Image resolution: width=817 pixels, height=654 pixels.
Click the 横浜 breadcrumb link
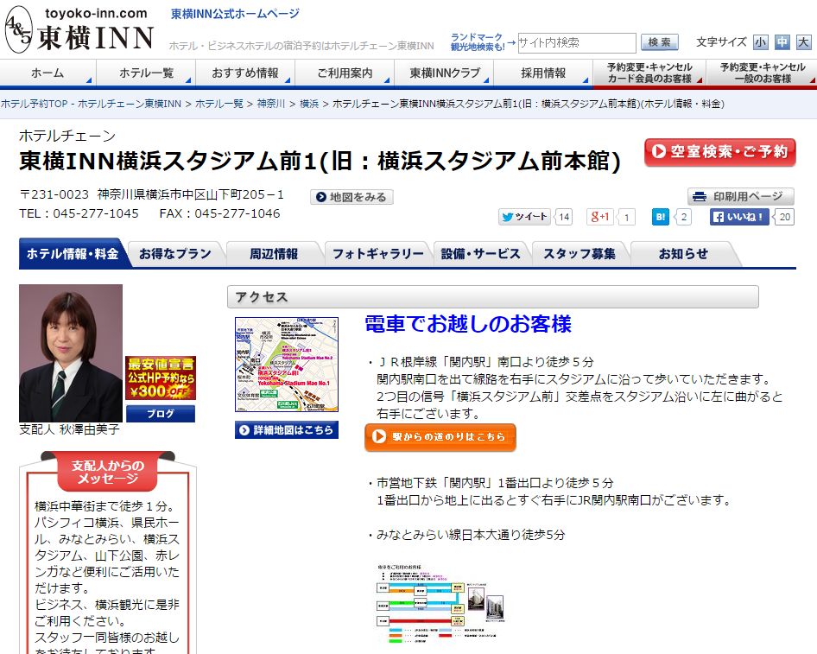click(309, 104)
